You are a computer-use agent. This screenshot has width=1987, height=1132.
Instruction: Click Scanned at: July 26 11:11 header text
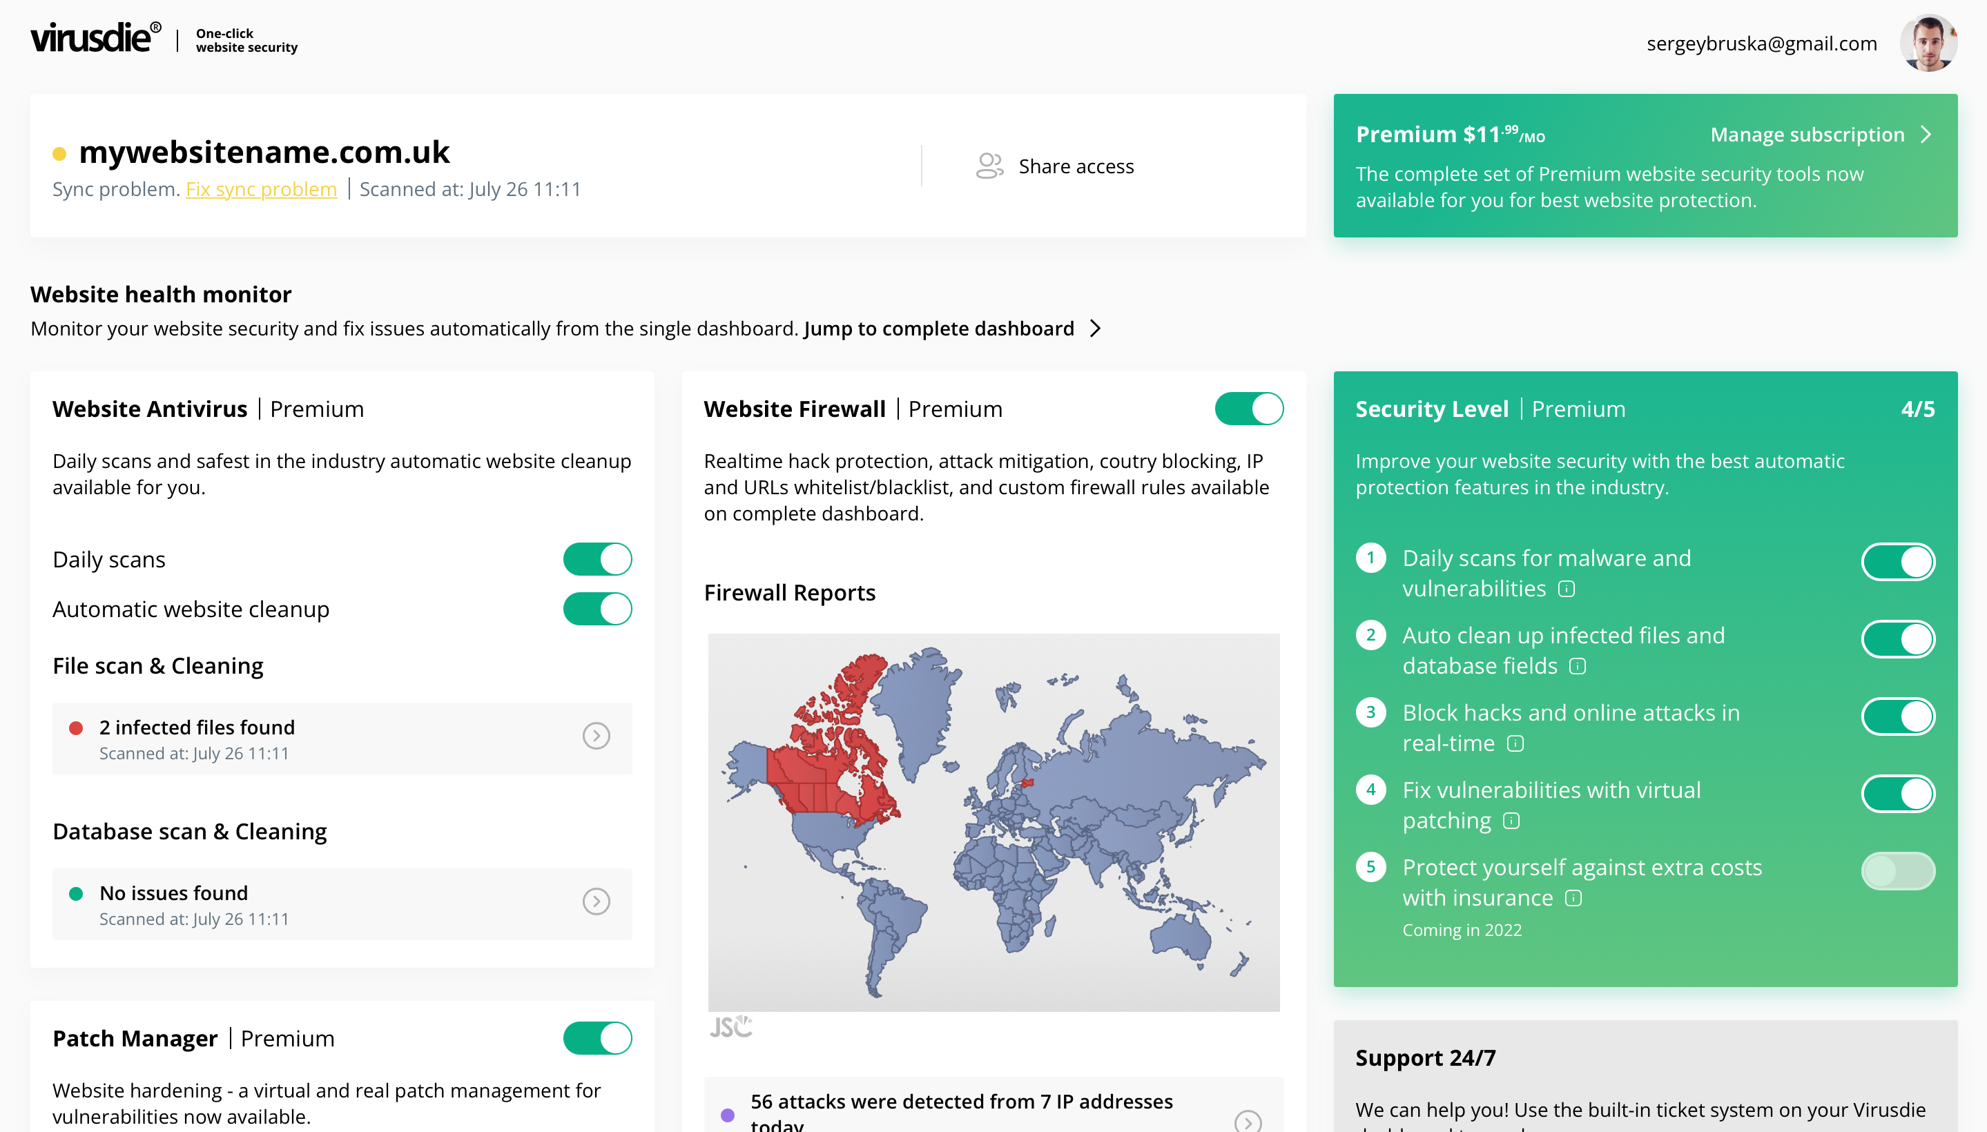(469, 189)
